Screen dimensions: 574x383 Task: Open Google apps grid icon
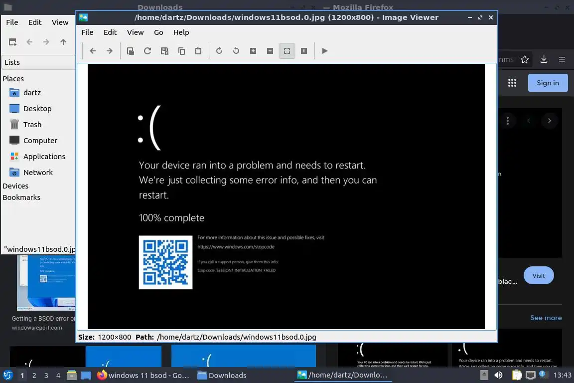pyautogui.click(x=512, y=83)
